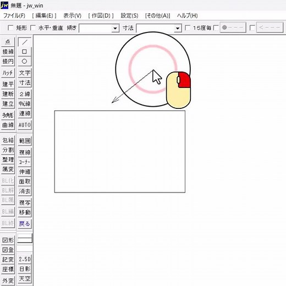The width and height of the screenshot is (286, 286).
Task: Select the 寸法 dimension tool in the left toolbar
Action: click(x=25, y=82)
